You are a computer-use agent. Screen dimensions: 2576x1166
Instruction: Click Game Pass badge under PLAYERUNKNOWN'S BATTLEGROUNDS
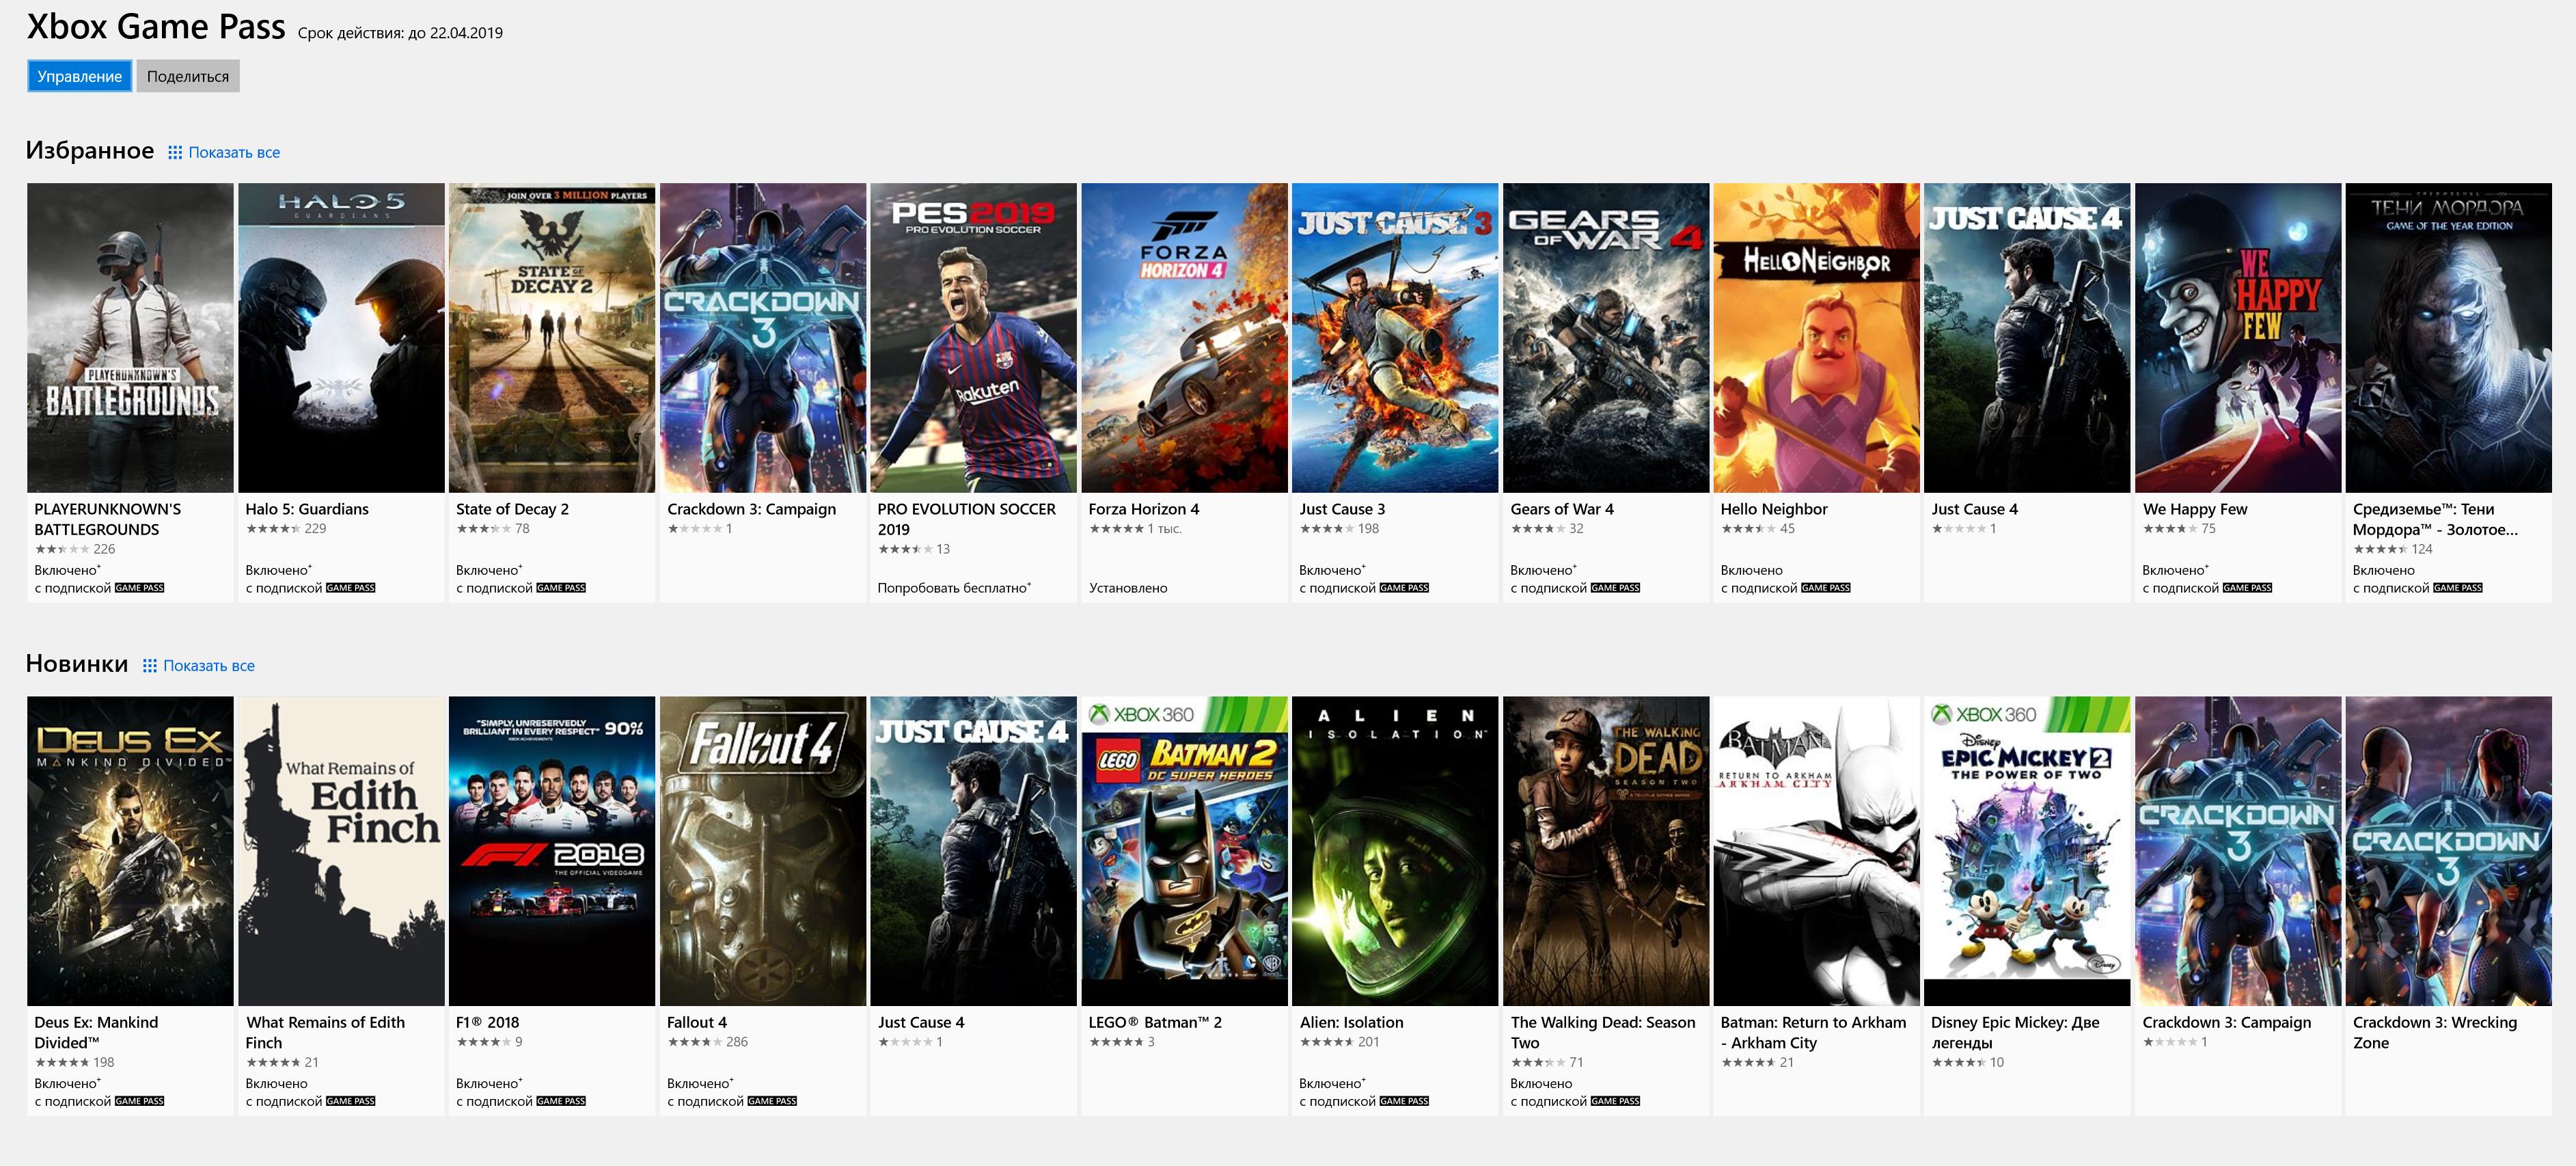click(x=139, y=588)
